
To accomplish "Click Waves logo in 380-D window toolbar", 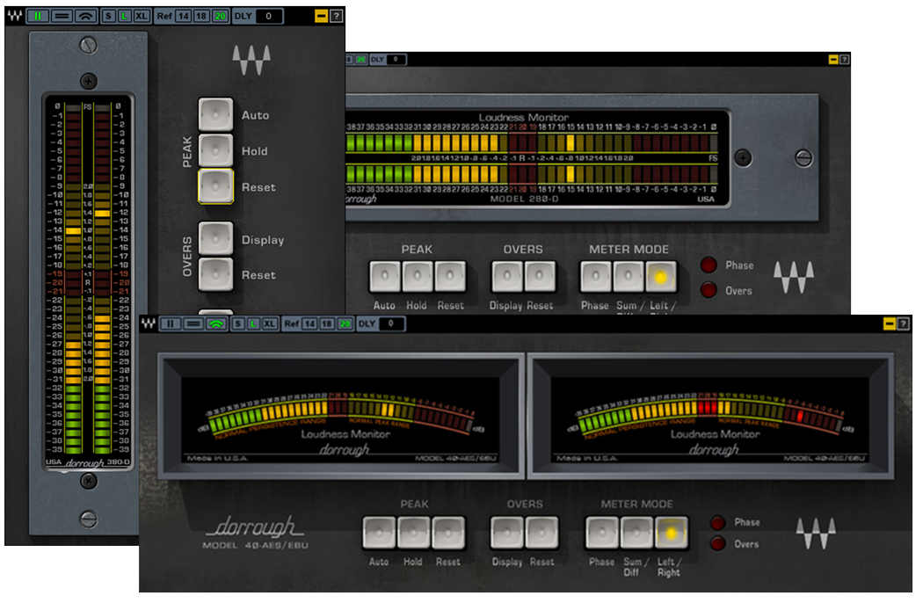I will click(x=15, y=16).
